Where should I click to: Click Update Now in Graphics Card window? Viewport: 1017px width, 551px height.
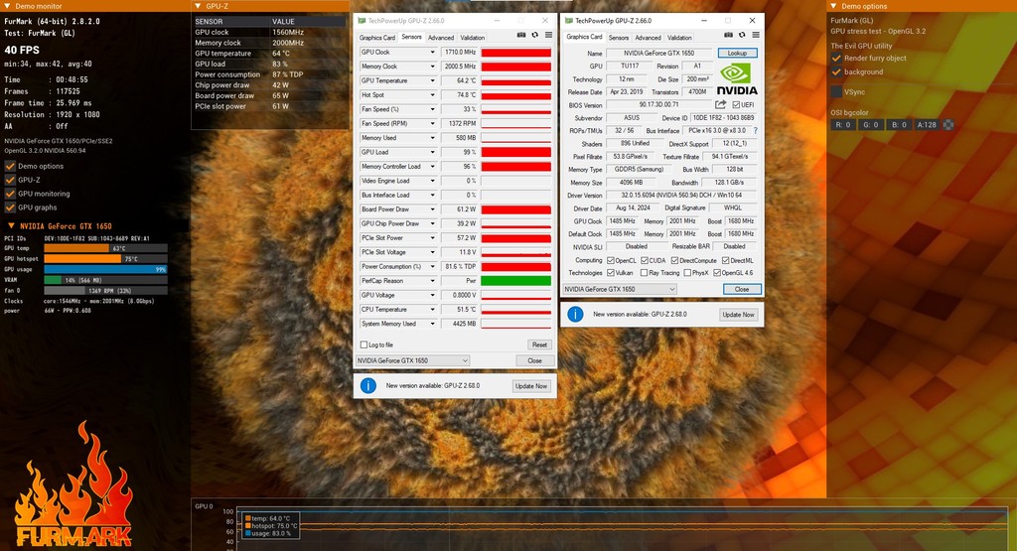click(x=738, y=315)
